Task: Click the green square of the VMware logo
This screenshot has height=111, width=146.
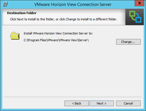Action: pos(132,14)
